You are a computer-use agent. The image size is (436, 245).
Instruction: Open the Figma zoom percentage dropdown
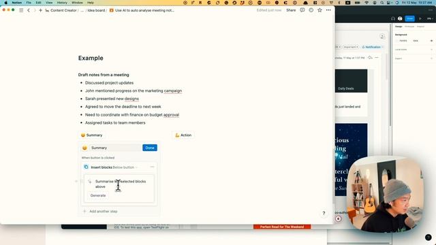point(430,18)
